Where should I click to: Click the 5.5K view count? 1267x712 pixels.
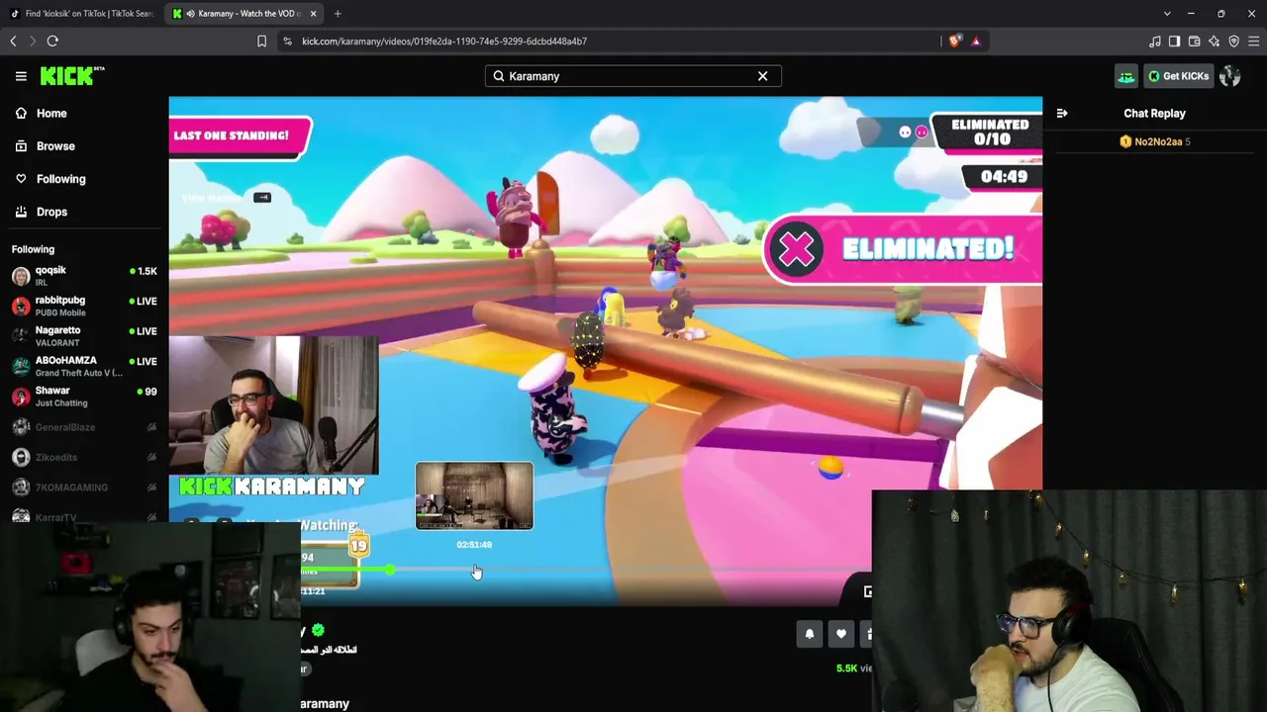click(853, 668)
